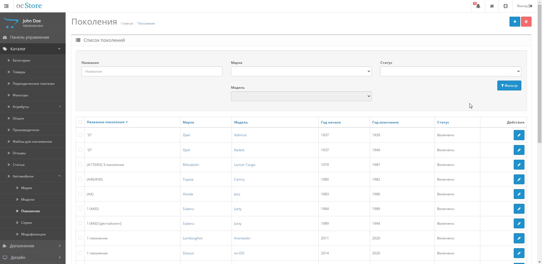This screenshot has height=264, width=542.
Task: Edit the Honda Jazz (AA) row
Action: (519, 194)
